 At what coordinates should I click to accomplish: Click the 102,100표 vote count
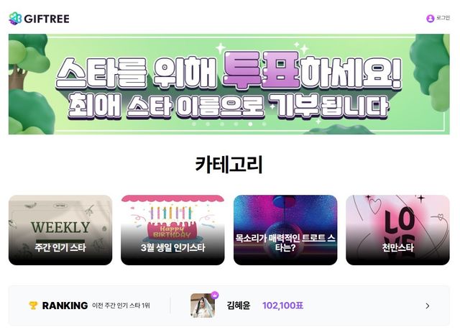pos(282,306)
